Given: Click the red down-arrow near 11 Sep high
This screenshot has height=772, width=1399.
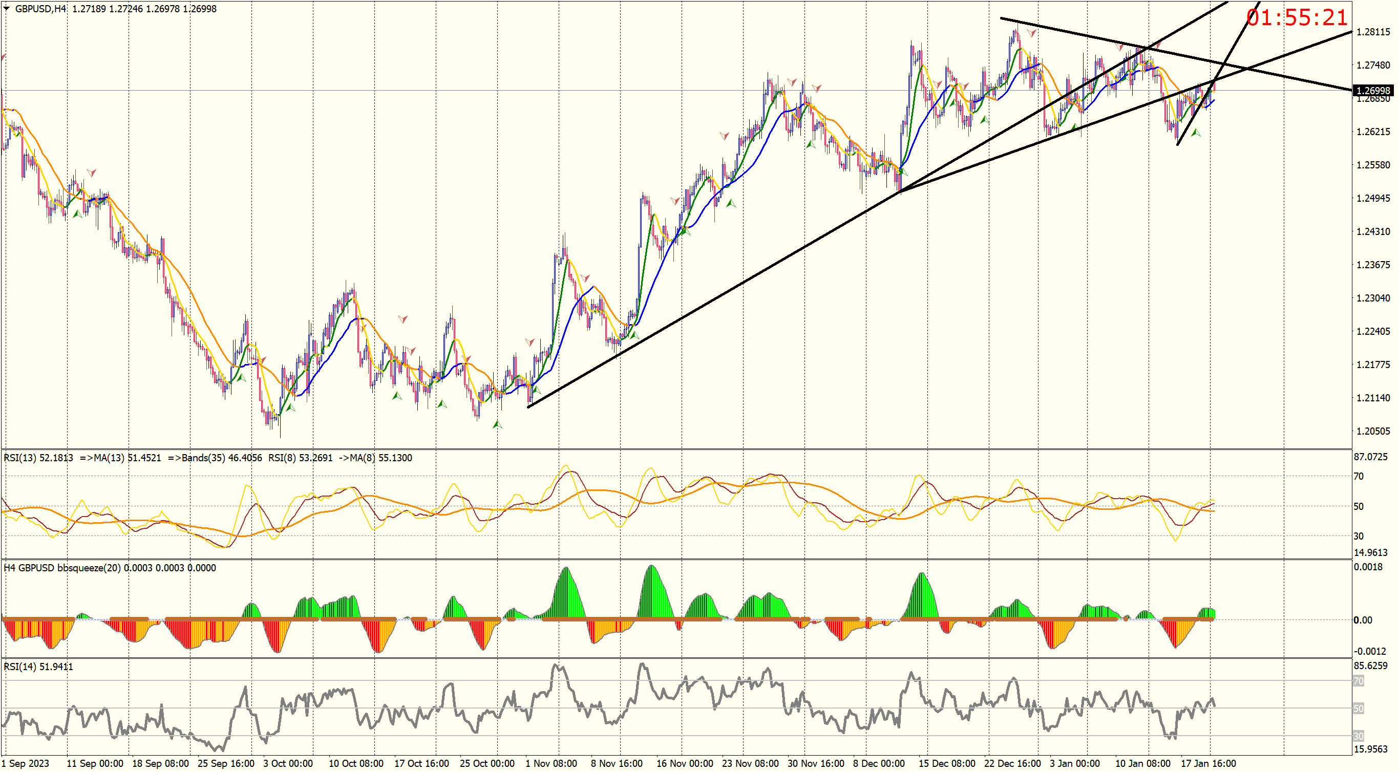Looking at the screenshot, I should [92, 173].
